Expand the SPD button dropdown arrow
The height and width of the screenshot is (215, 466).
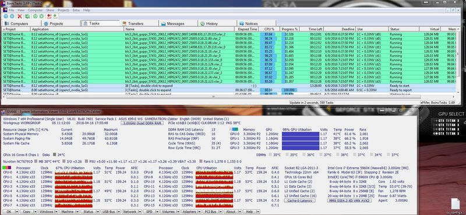point(157,212)
